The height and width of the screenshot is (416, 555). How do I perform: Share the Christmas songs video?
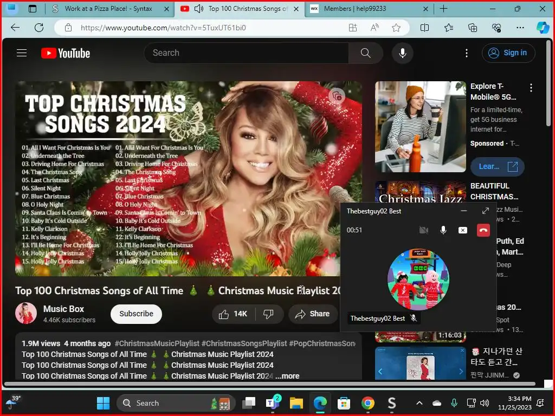coord(313,314)
